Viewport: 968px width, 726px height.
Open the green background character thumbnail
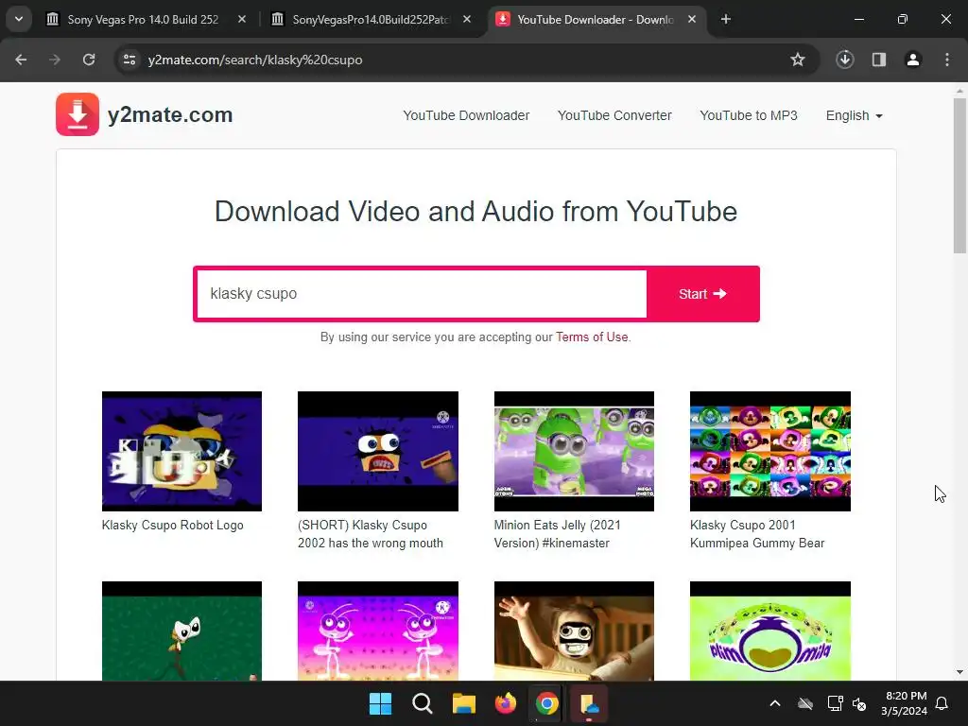point(181,631)
